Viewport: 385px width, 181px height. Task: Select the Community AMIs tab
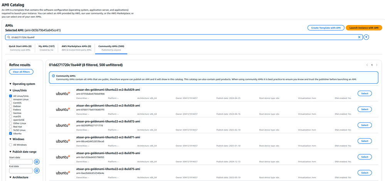(111, 48)
